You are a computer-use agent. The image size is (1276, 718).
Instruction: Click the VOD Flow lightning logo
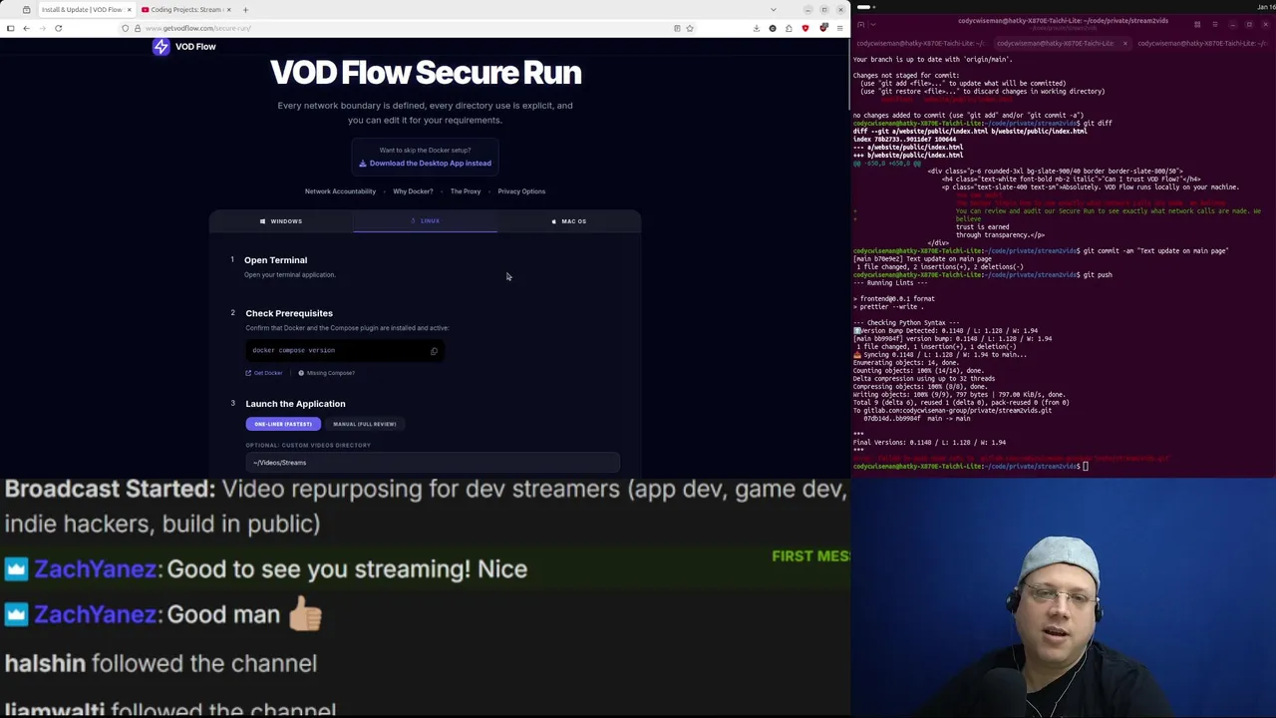[x=161, y=47]
